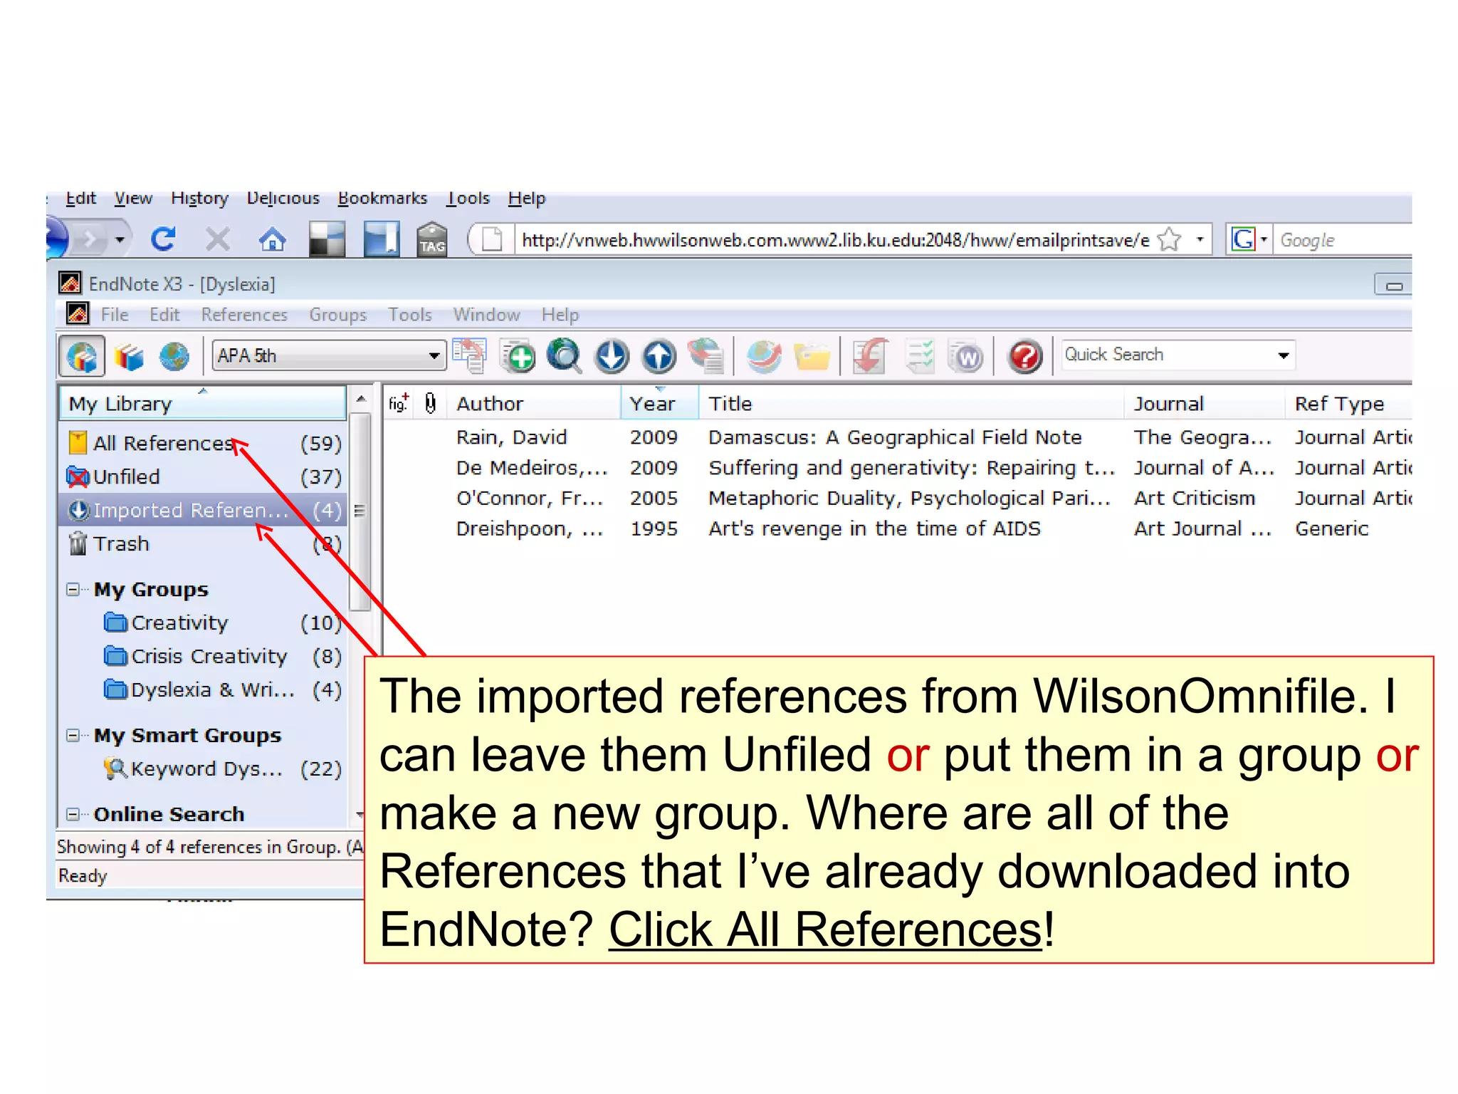Open browser History menu
1458x1094 pixels.
click(199, 198)
